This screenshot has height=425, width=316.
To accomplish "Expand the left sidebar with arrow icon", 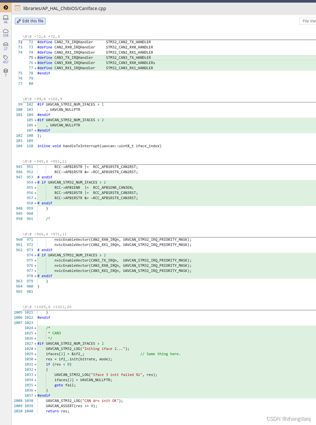I will point(6,7).
